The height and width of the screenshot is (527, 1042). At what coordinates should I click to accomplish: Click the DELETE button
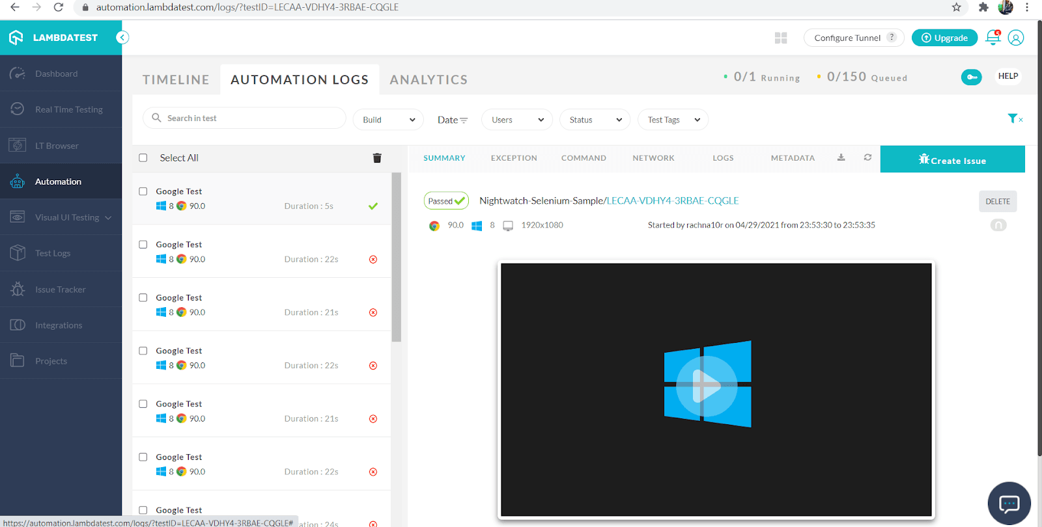pos(997,202)
